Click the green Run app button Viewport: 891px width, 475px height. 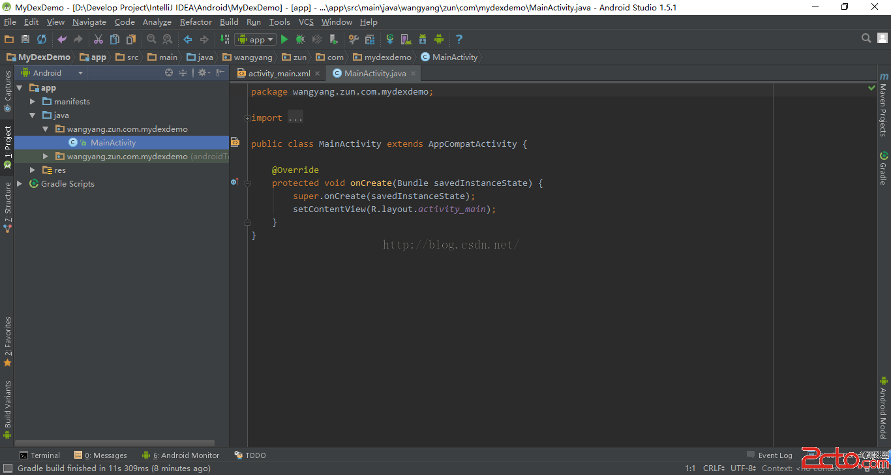[x=284, y=39]
